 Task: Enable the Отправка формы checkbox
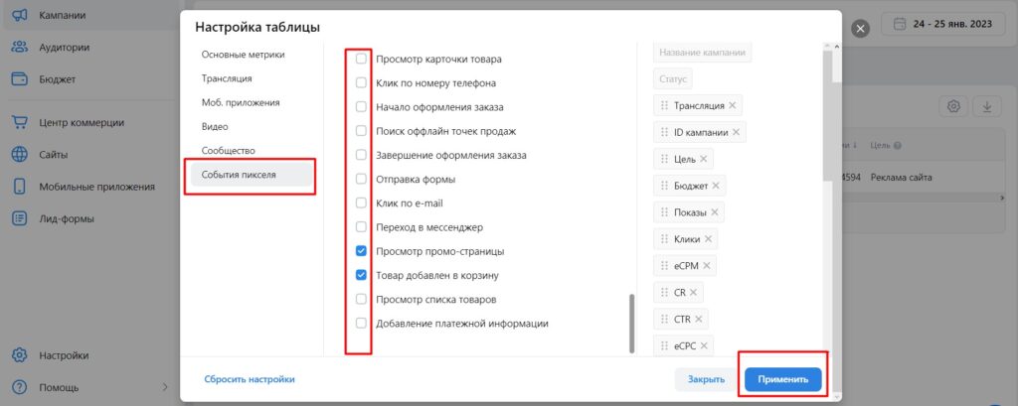(x=362, y=180)
